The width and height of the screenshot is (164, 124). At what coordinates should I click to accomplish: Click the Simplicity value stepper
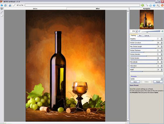pyautogui.click(x=162, y=39)
